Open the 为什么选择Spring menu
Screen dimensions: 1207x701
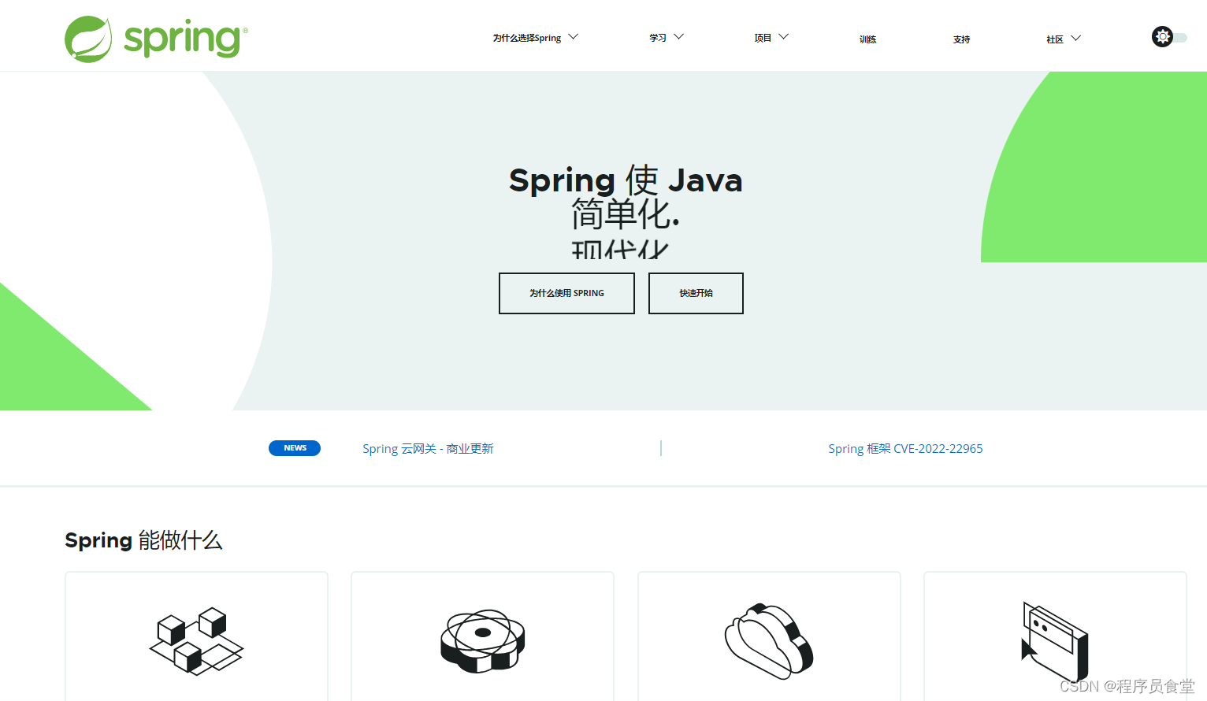click(x=527, y=38)
